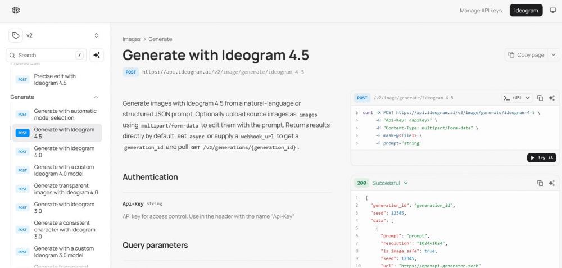562x268 pixels.
Task: Open Generate with Ideogram 4.0
Action: [x=57, y=152]
